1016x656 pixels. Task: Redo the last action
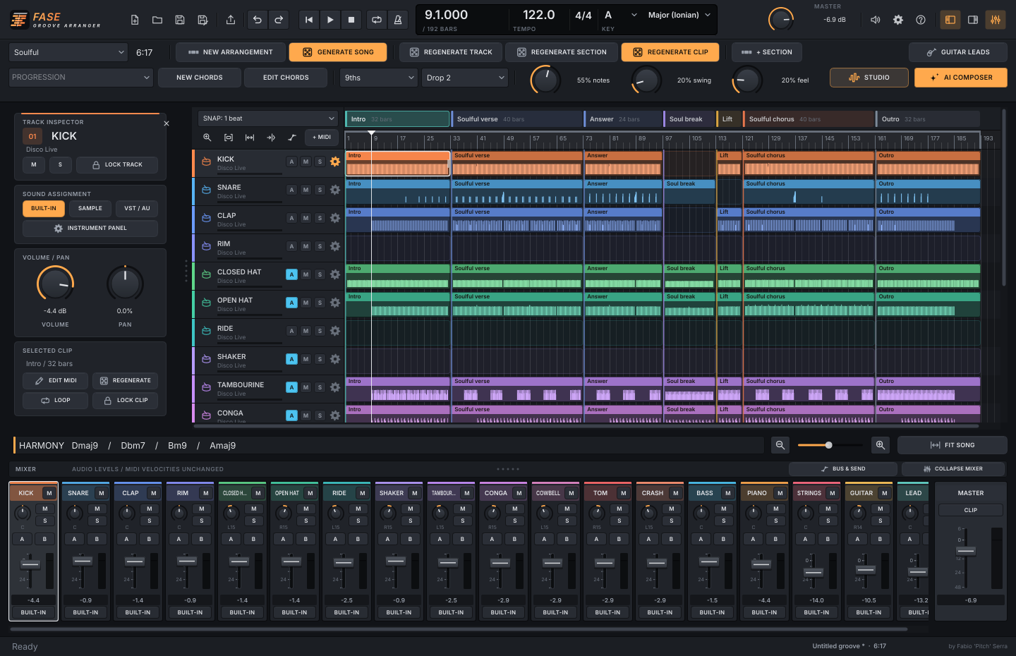pyautogui.click(x=279, y=20)
